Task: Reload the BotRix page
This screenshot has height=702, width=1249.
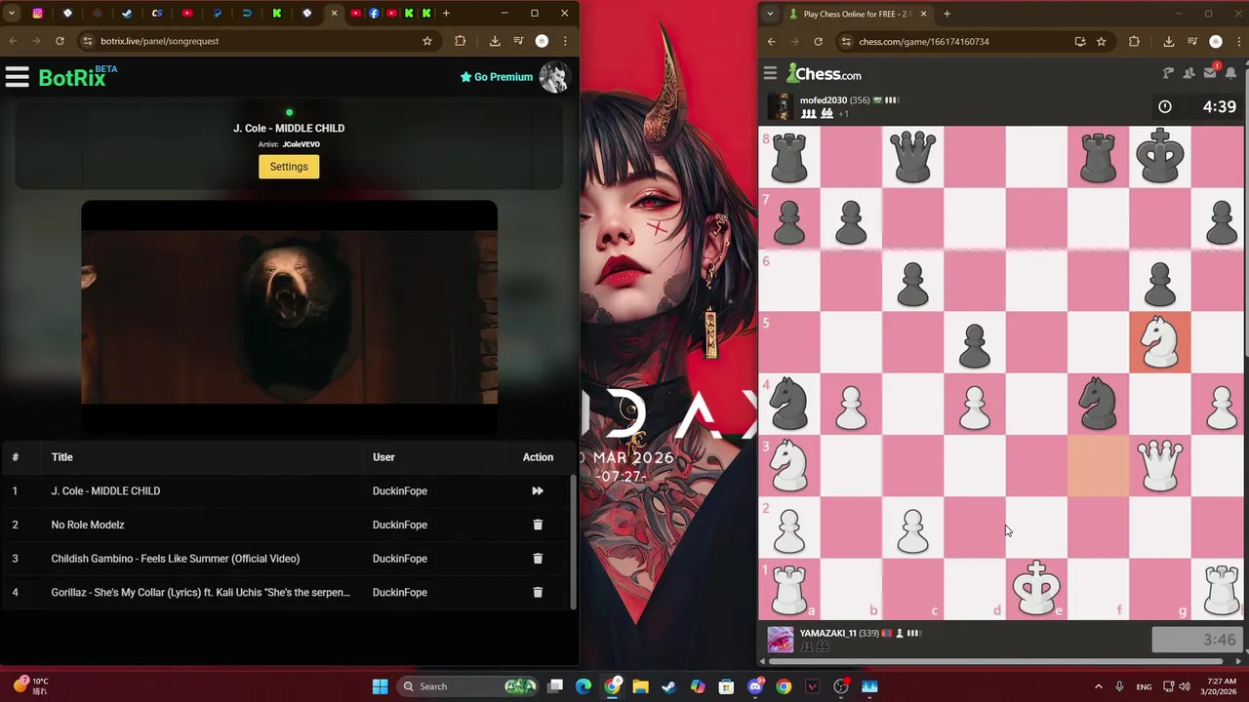Action: 60,41
